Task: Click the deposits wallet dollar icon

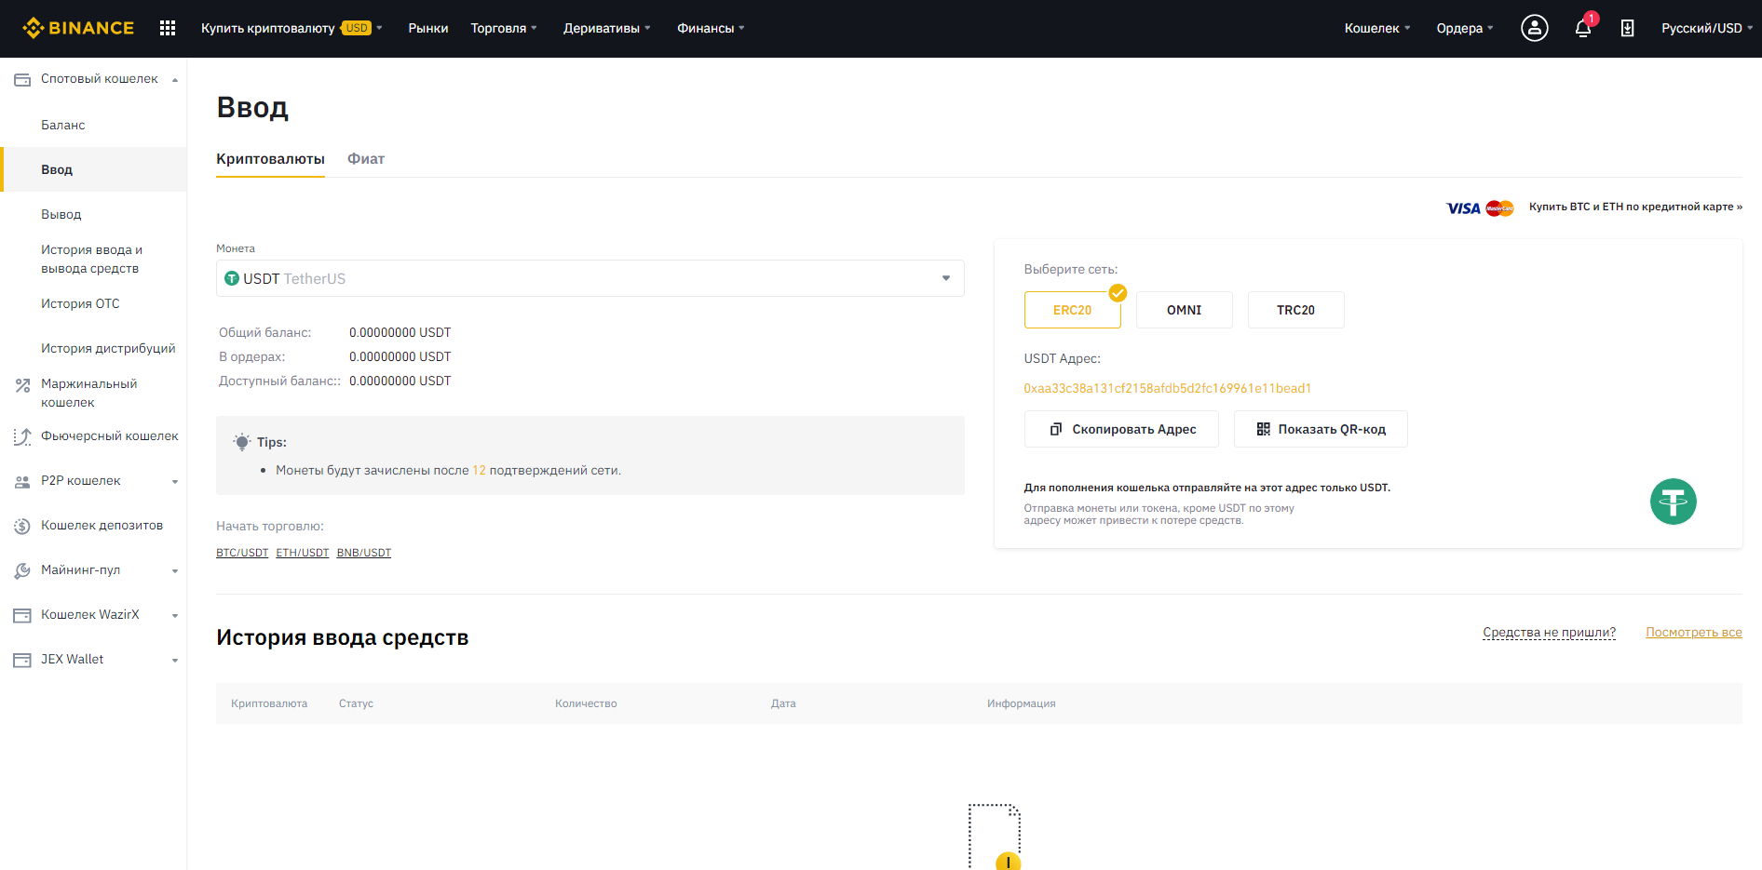Action: 22,527
